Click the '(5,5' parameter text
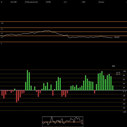 click(x=65, y=2)
